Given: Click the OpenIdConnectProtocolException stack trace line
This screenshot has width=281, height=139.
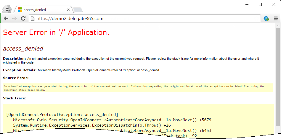Looking at the screenshot, I should 62,114.
